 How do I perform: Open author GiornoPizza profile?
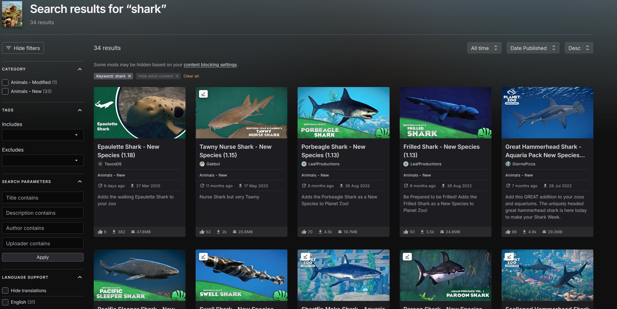(524, 164)
